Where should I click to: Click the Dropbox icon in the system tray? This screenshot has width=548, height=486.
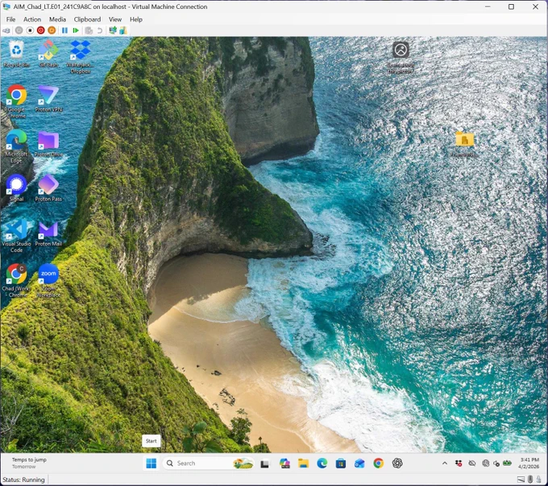[x=459, y=463]
